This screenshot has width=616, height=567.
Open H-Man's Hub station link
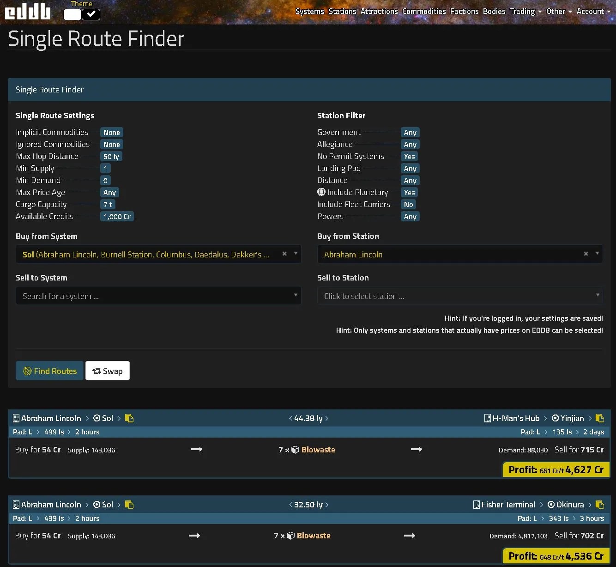pyautogui.click(x=516, y=418)
